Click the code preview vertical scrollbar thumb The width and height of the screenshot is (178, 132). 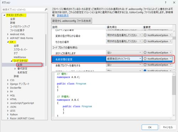(174, 85)
